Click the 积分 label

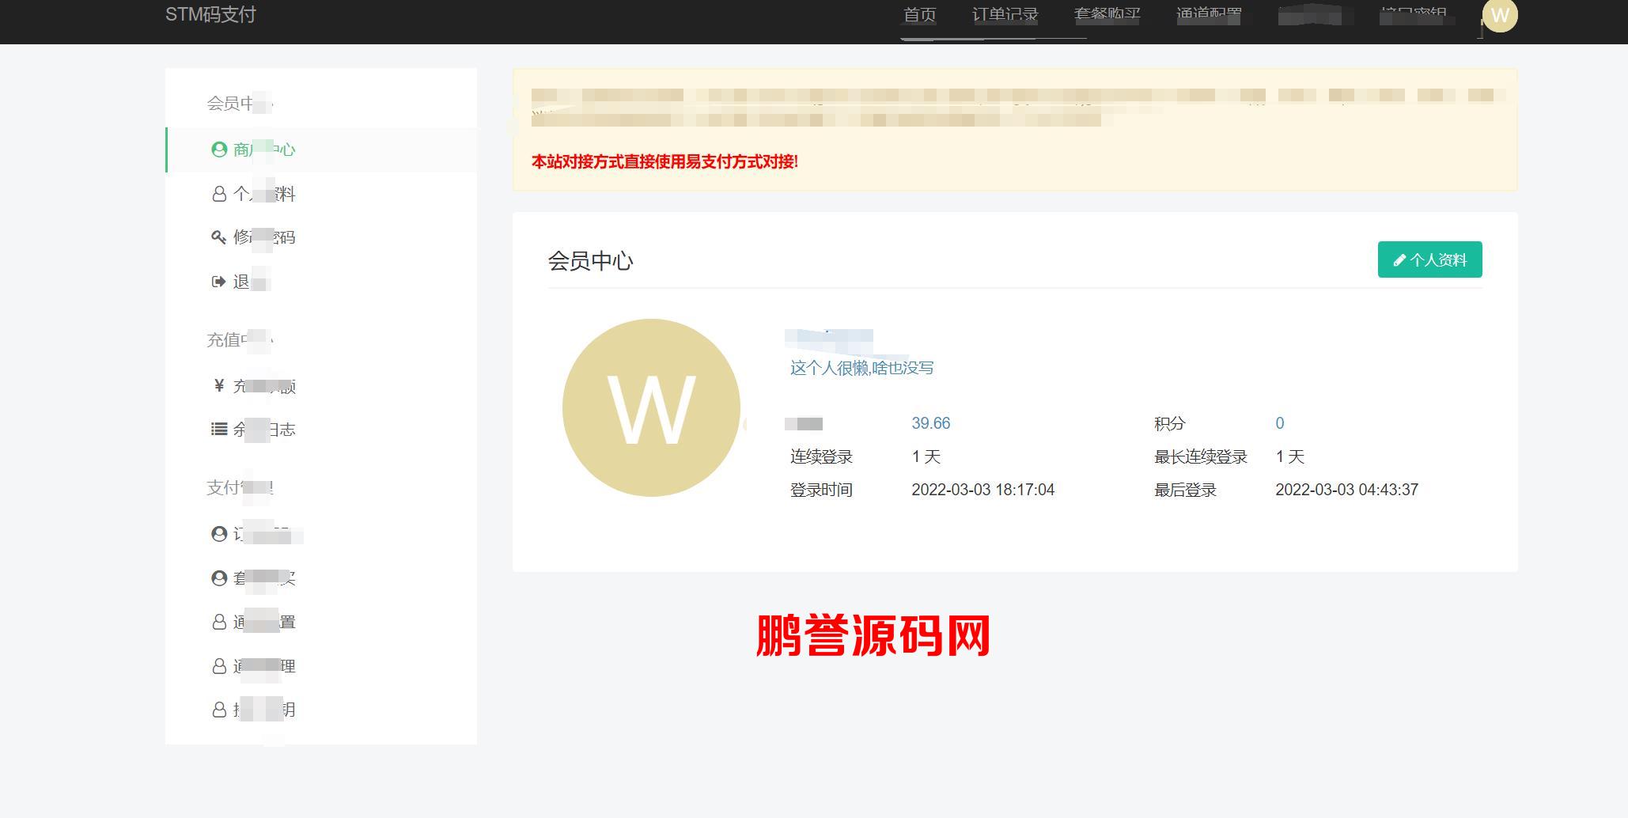(1169, 424)
